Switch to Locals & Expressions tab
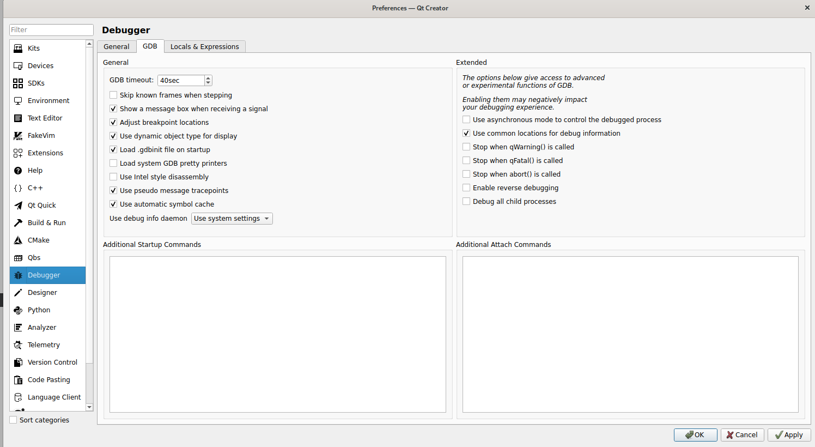Screen dimensions: 815x447 [x=204, y=47]
